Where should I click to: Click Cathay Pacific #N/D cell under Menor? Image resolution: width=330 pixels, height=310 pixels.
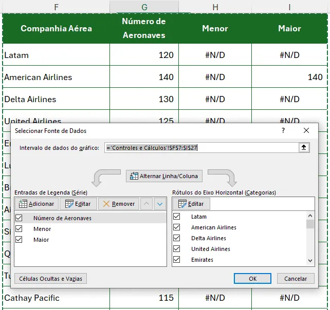pyautogui.click(x=215, y=298)
